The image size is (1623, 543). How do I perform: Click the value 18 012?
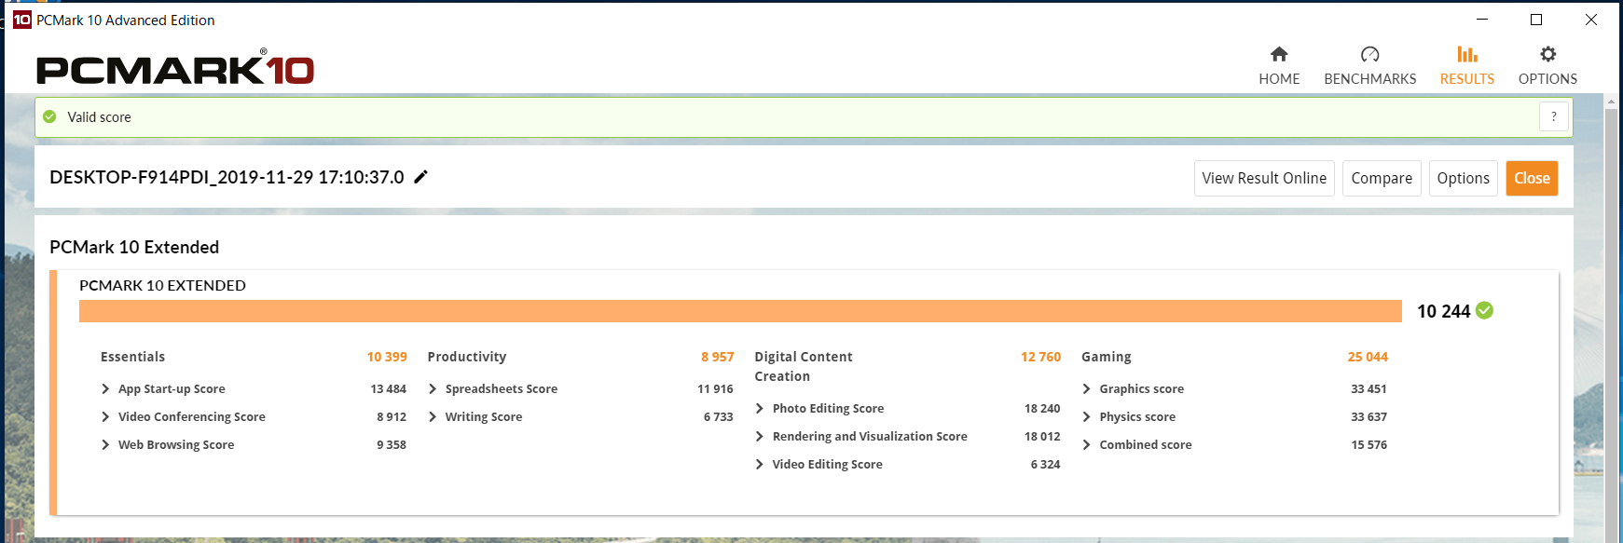pyautogui.click(x=1042, y=437)
